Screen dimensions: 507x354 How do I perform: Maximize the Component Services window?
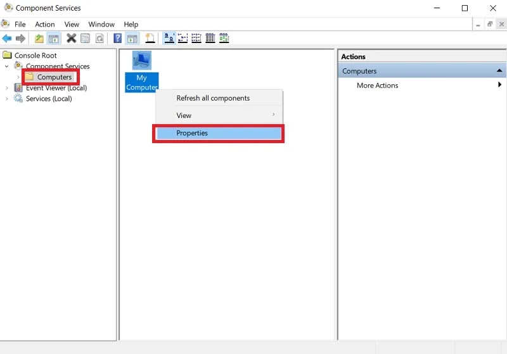point(465,8)
